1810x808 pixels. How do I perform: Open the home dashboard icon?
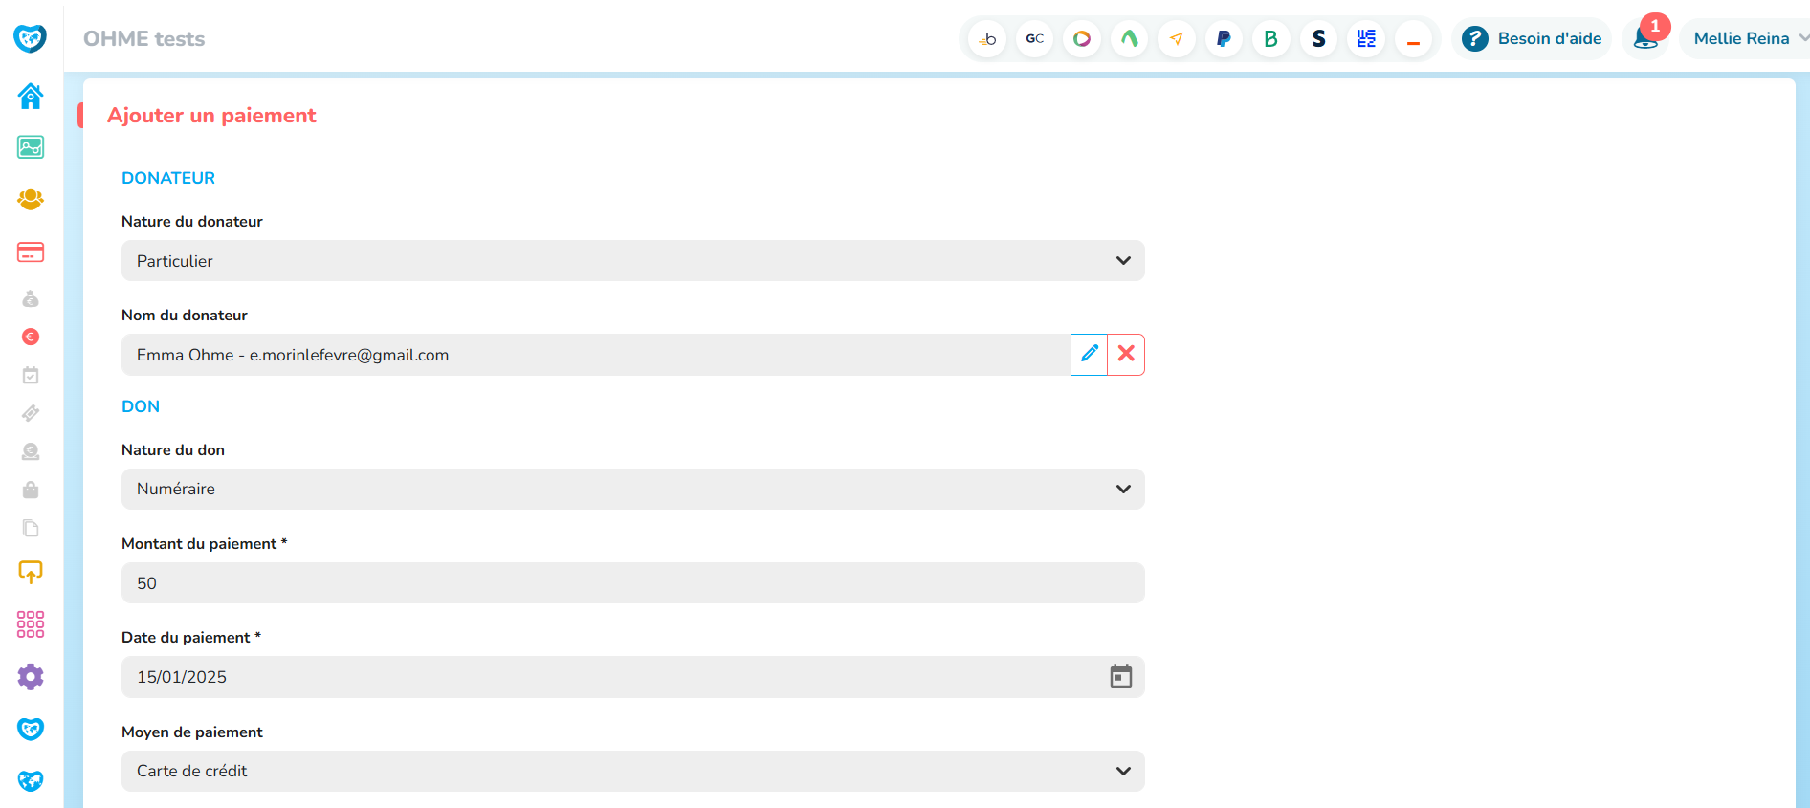coord(31,96)
